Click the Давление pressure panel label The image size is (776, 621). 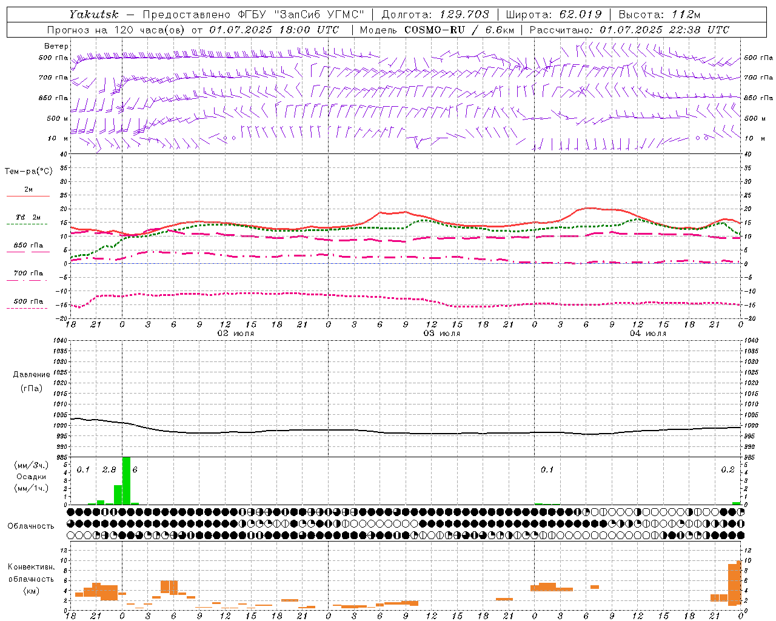tap(32, 375)
